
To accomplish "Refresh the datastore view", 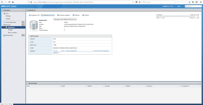I will click(76, 15).
